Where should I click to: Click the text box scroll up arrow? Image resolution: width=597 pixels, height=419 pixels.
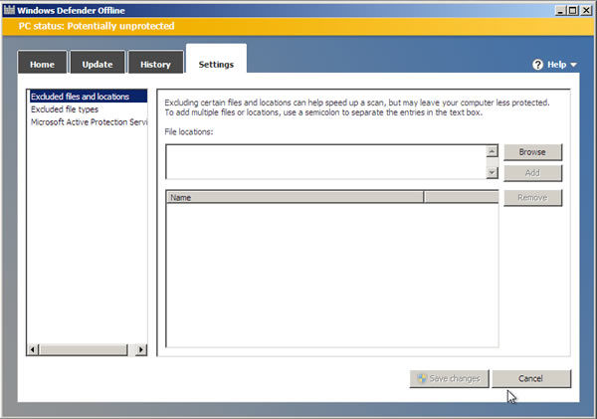(x=492, y=151)
